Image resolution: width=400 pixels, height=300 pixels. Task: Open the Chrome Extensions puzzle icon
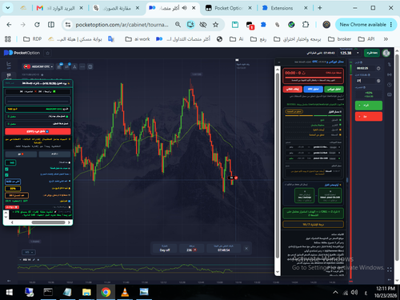[306, 25]
